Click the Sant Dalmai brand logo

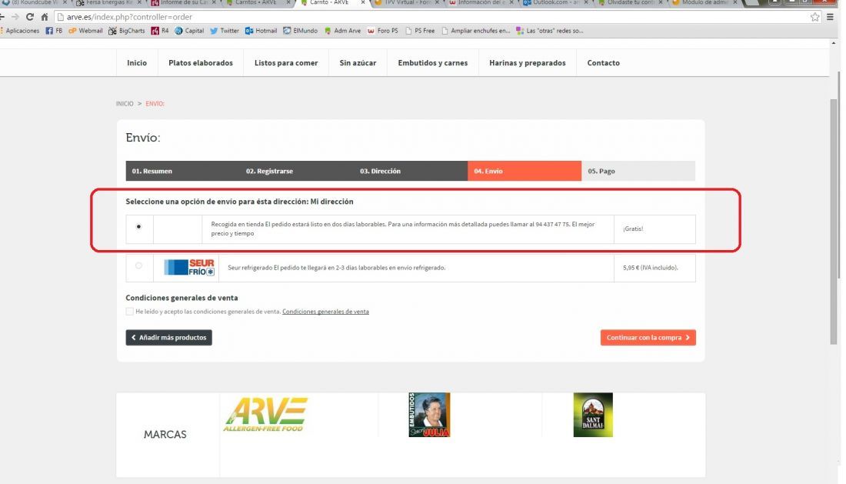pyautogui.click(x=593, y=415)
